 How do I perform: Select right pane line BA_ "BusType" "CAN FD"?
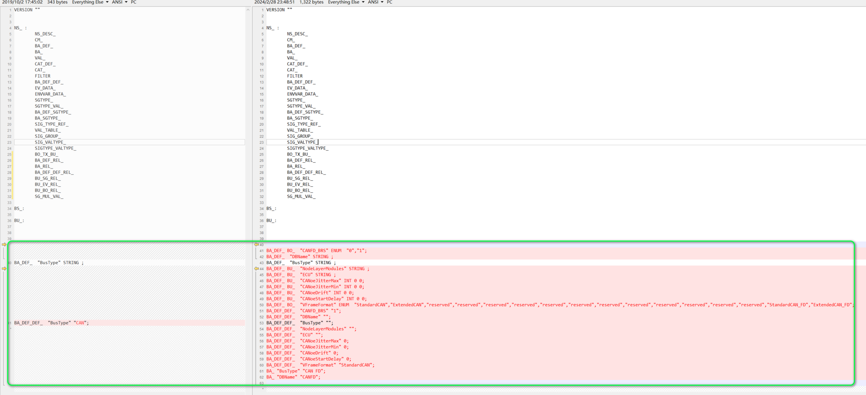tap(296, 371)
